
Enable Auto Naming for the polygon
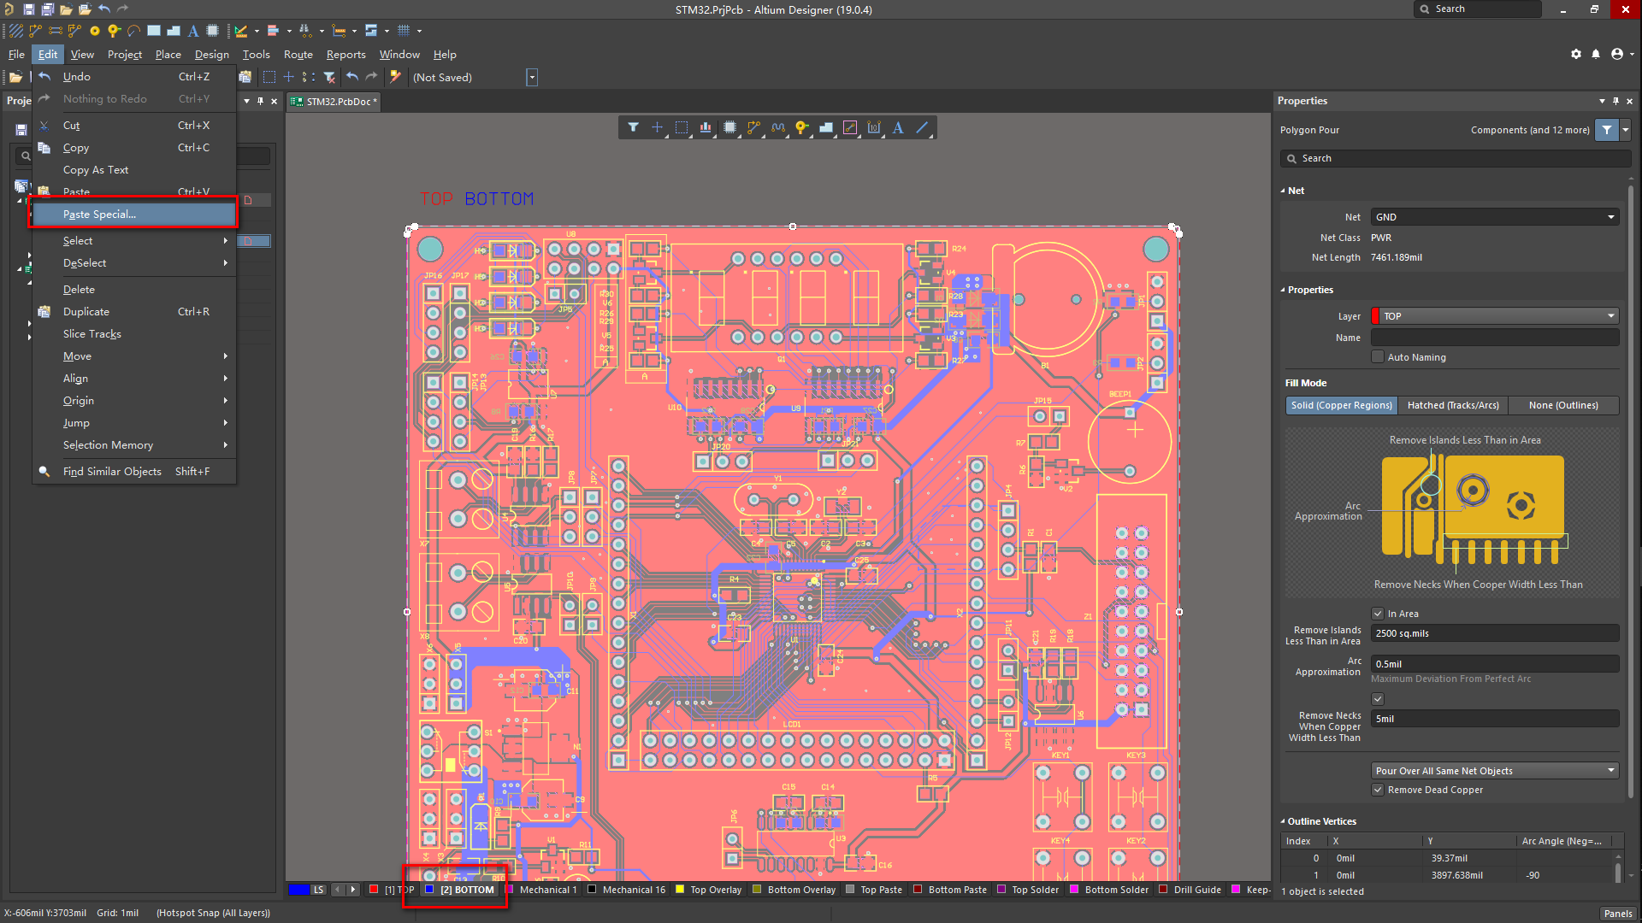pos(1378,356)
